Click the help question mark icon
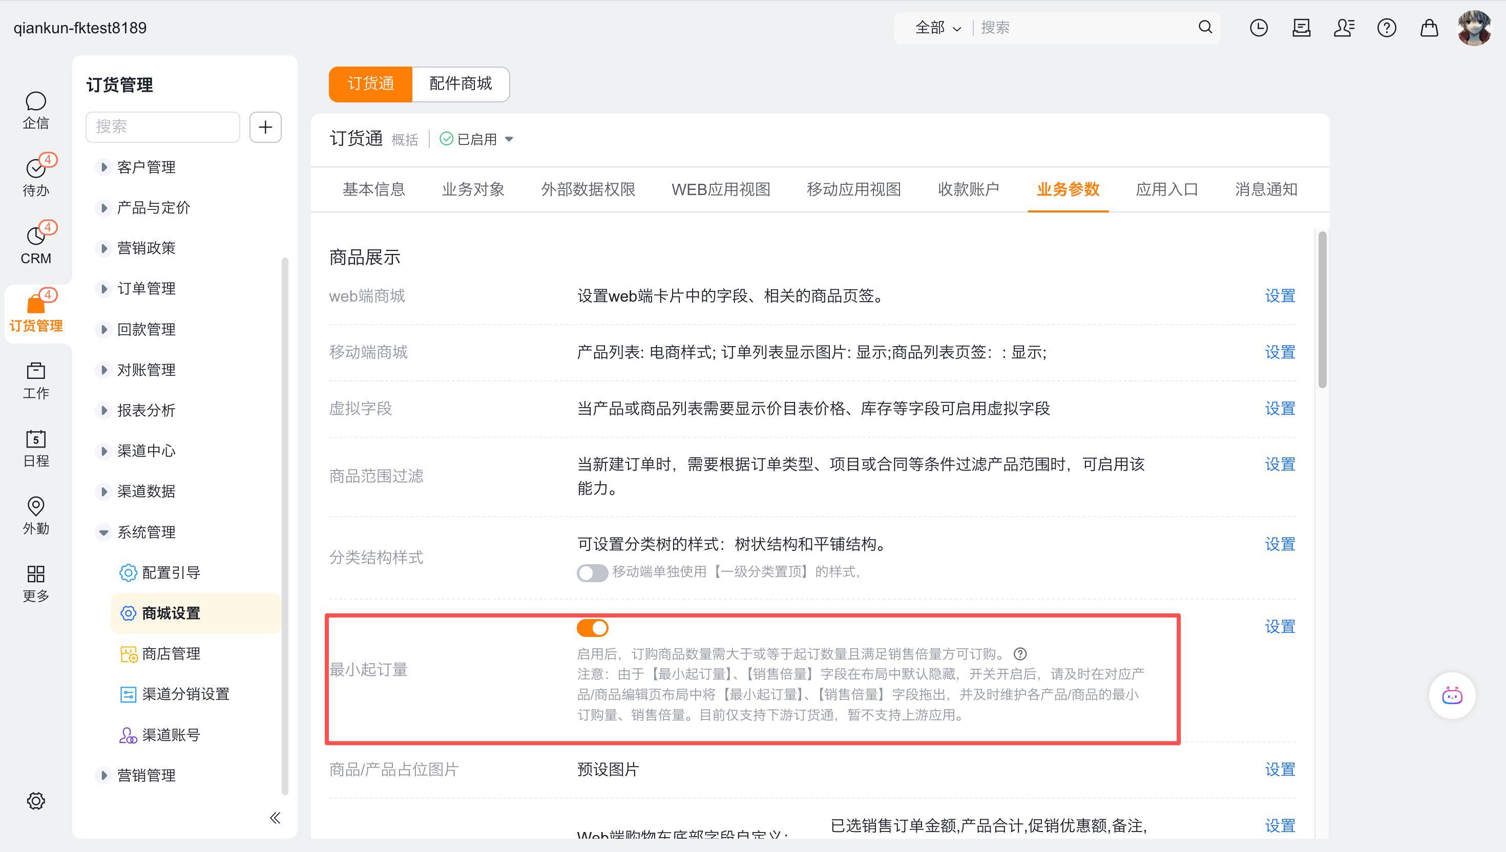1506x852 pixels. pyautogui.click(x=1386, y=28)
